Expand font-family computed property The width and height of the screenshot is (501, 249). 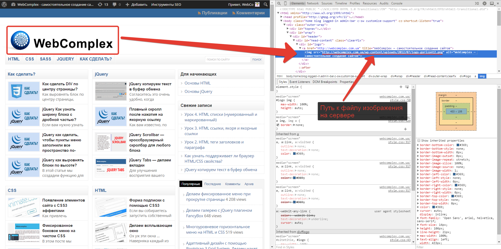(418, 218)
